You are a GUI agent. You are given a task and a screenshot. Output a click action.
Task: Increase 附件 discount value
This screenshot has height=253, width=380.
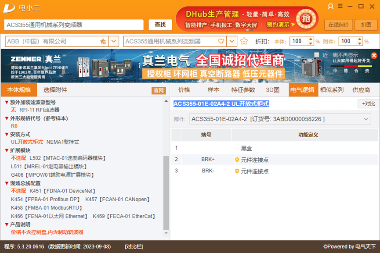click(x=360, y=39)
